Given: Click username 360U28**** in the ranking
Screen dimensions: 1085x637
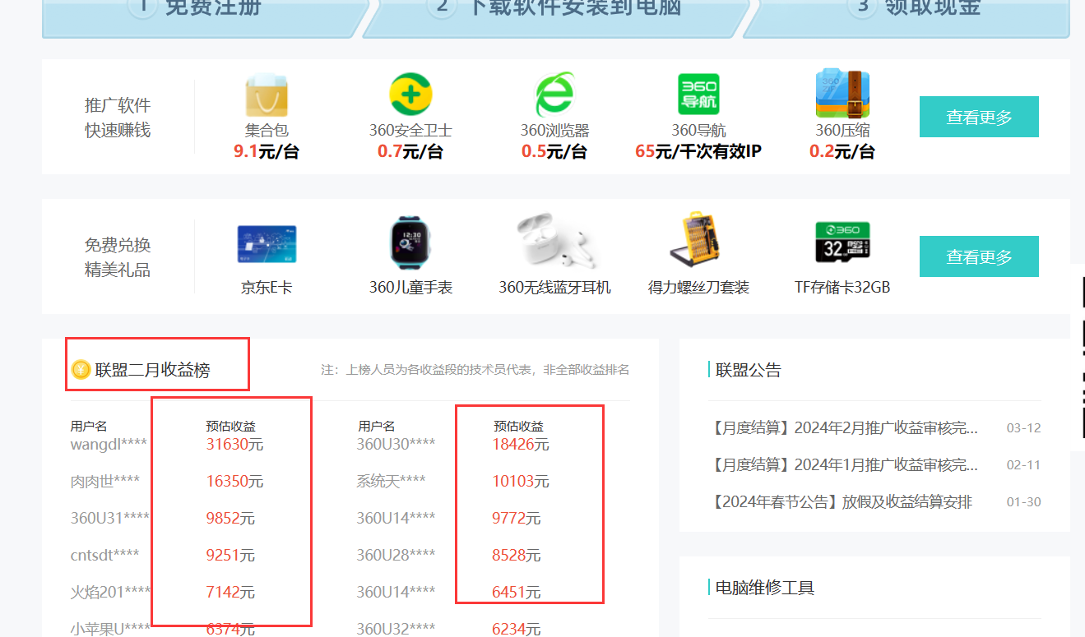Looking at the screenshot, I should 396,555.
